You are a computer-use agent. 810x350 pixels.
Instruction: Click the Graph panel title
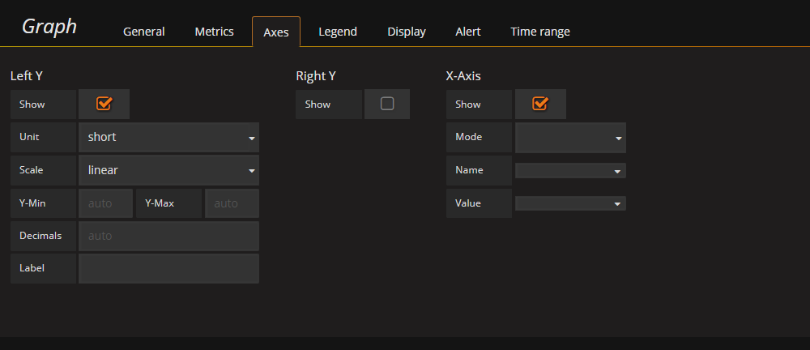point(49,27)
